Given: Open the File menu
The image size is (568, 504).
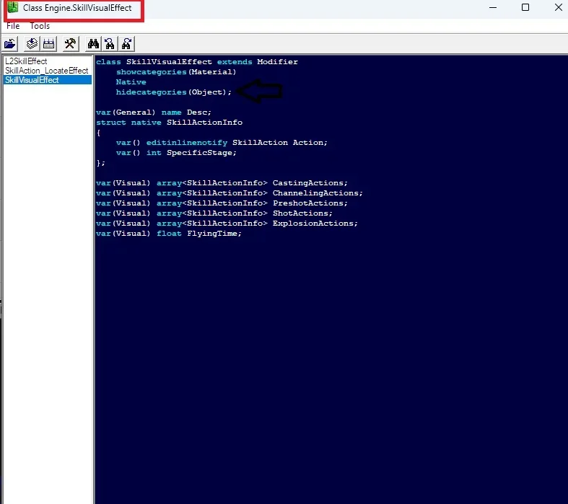Looking at the screenshot, I should [x=13, y=26].
